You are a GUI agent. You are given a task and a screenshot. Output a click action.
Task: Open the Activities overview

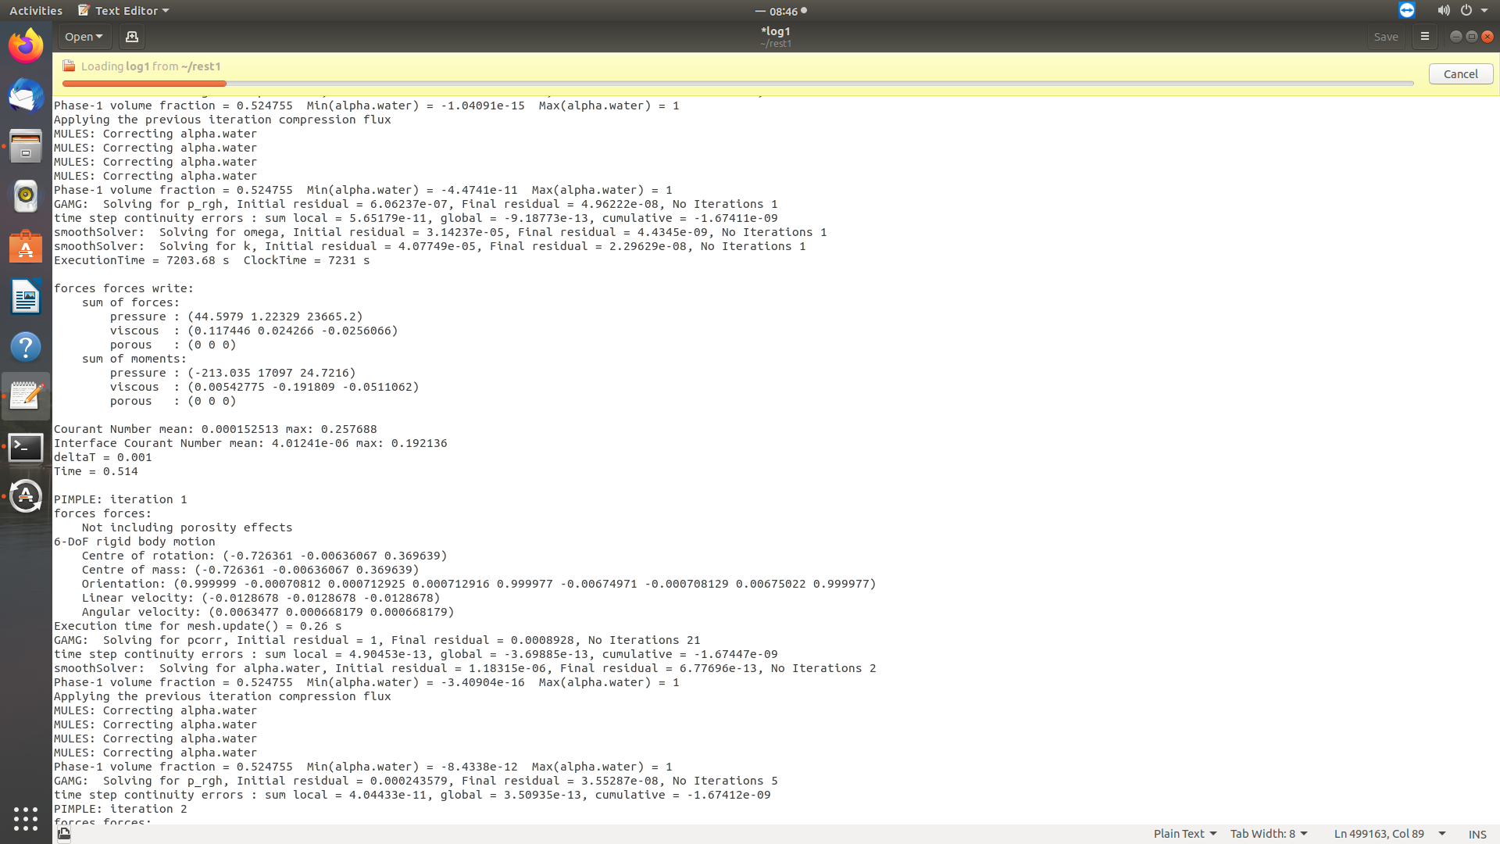coord(35,10)
